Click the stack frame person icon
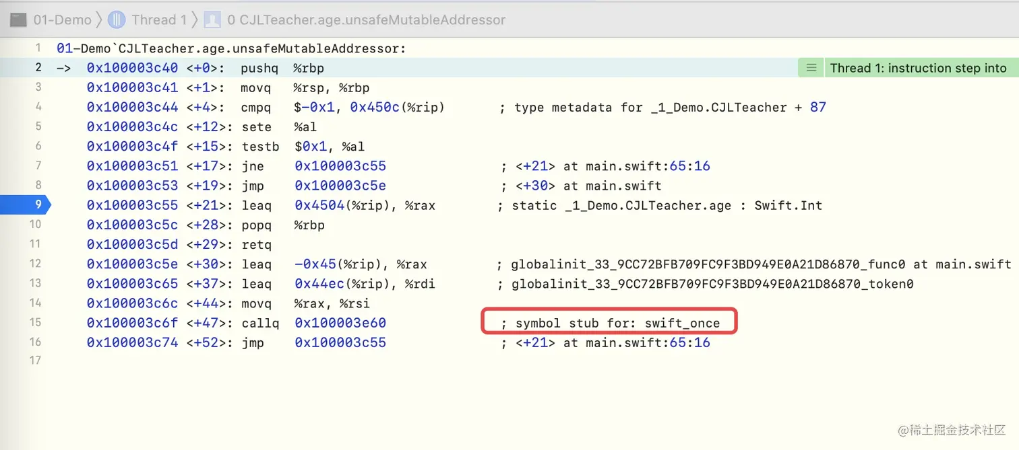The height and width of the screenshot is (450, 1019). (x=212, y=20)
